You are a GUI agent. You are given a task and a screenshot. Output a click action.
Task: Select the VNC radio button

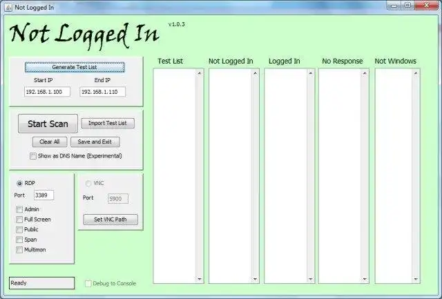(88, 184)
